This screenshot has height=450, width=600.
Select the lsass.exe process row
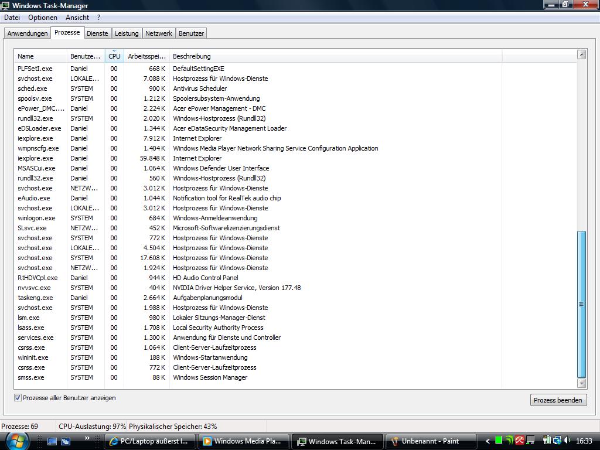pyautogui.click(x=258, y=327)
